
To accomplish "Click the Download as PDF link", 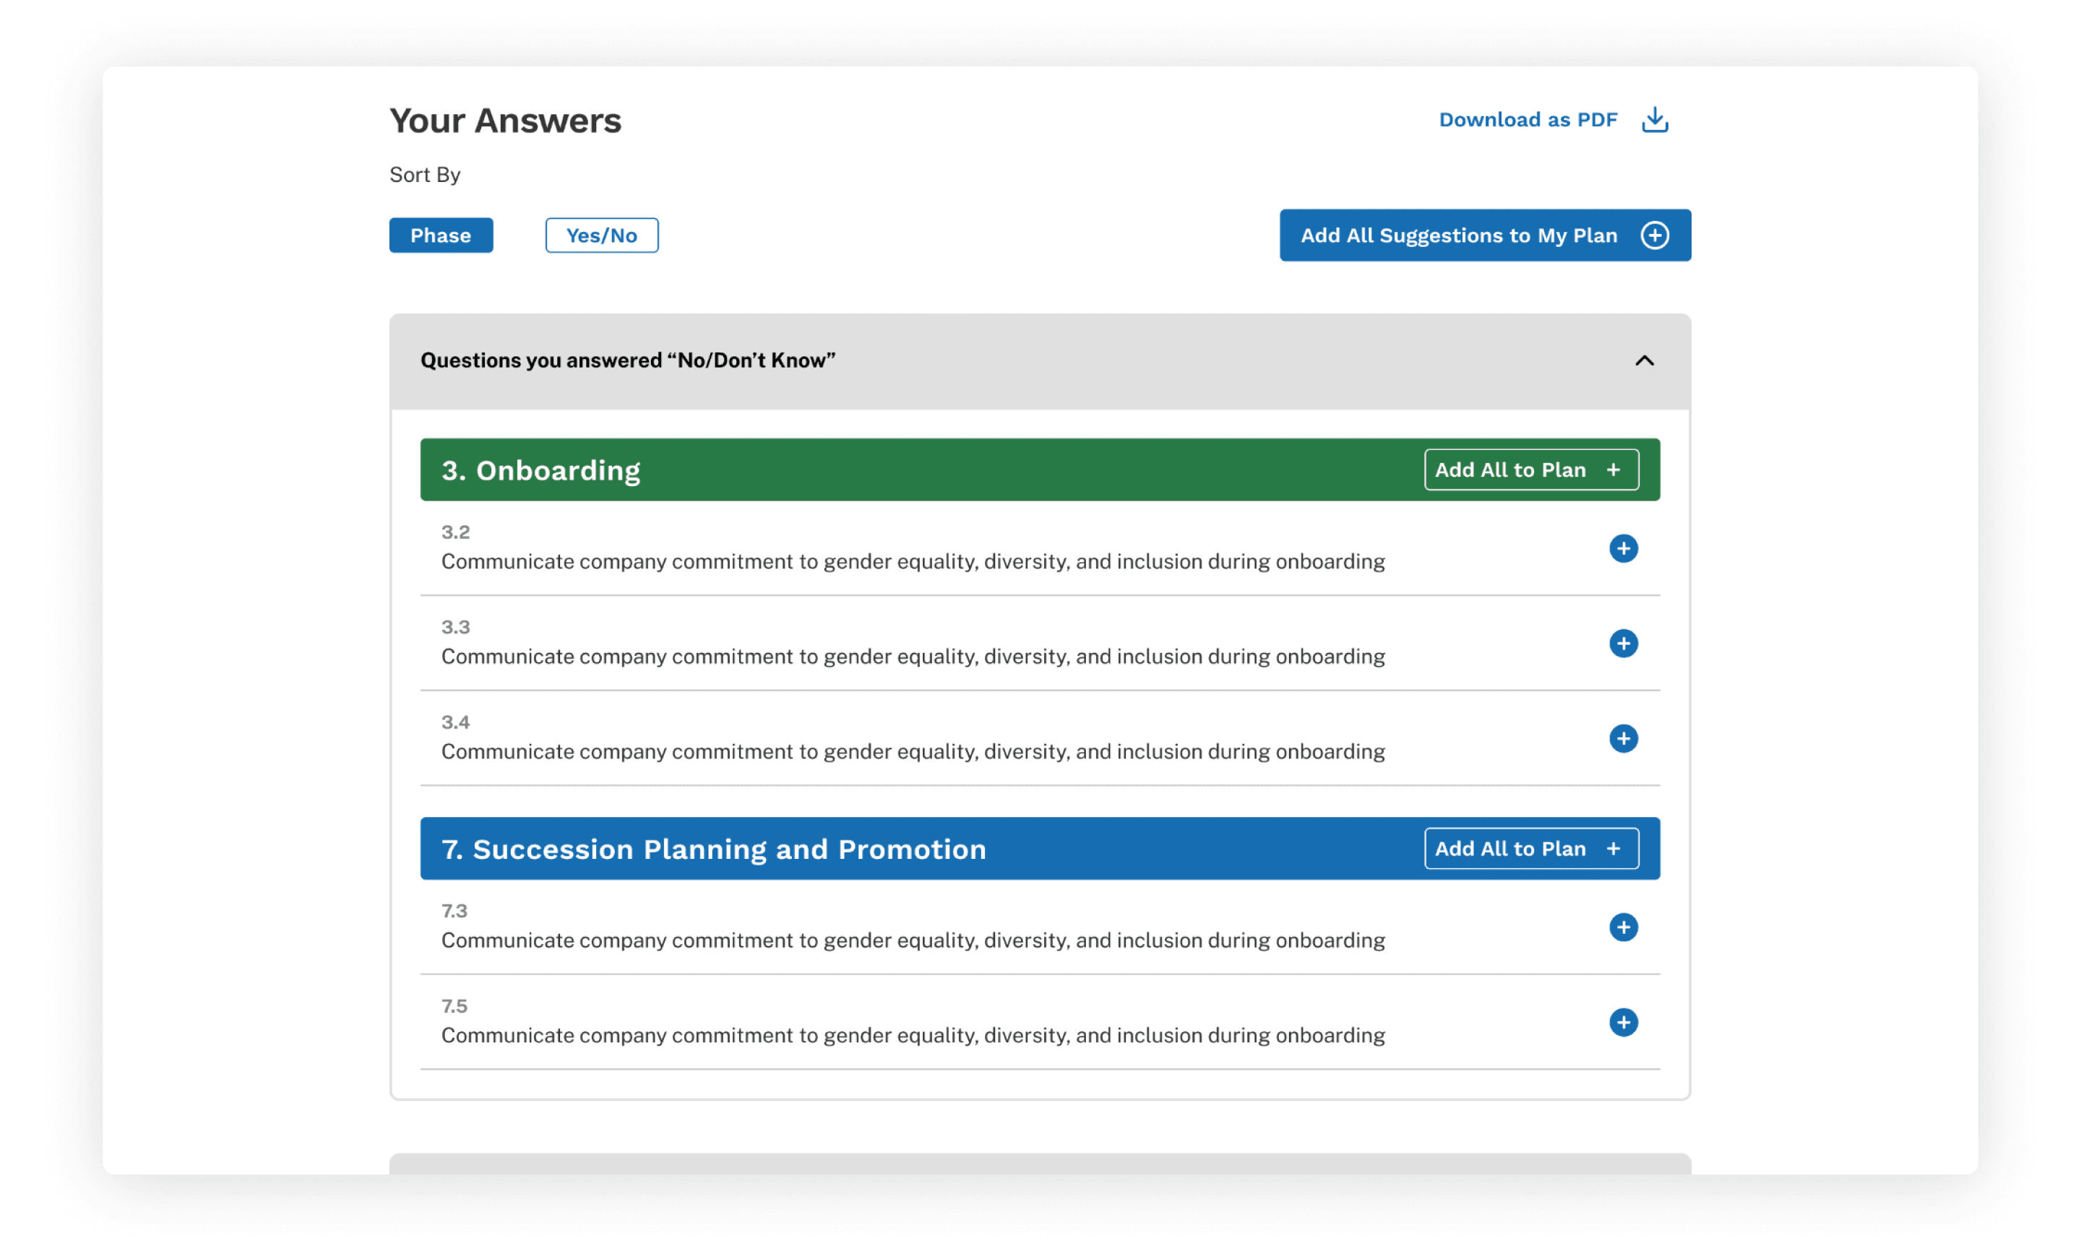I will [1528, 120].
